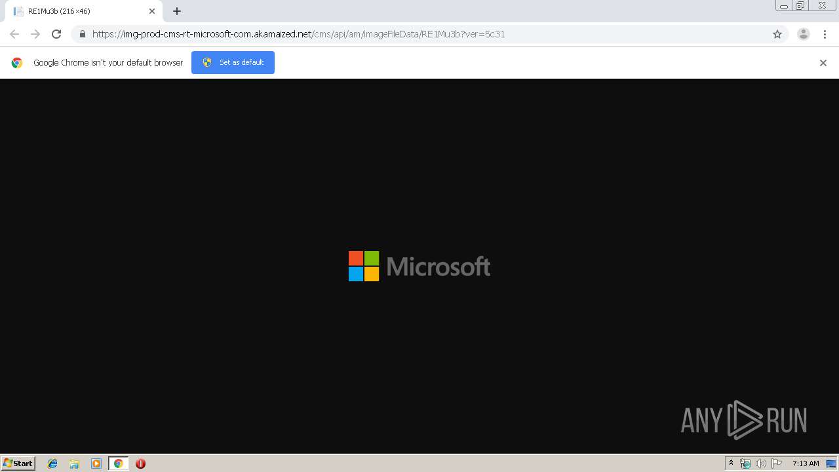839x472 pixels.
Task: Restore down the Chrome window
Action: coord(800,6)
